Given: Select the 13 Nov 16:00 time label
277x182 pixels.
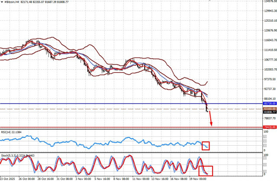Looking at the screenshot, I should tap(160, 179).
